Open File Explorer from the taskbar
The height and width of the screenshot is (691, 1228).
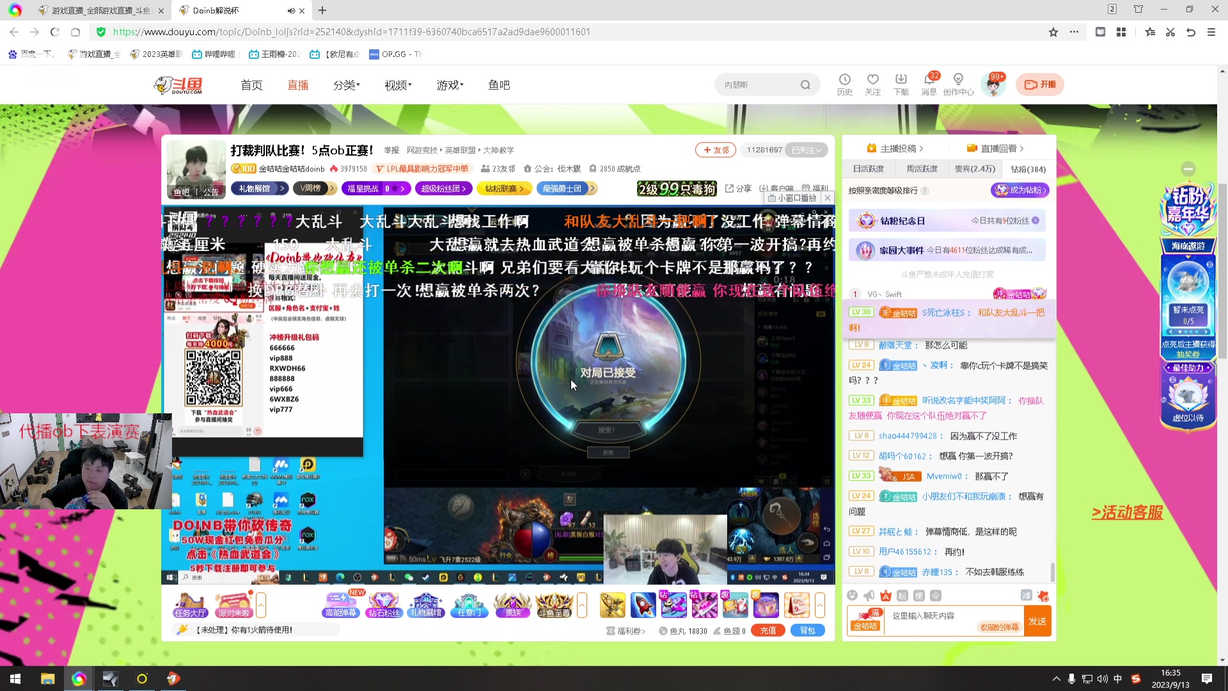coord(47,679)
